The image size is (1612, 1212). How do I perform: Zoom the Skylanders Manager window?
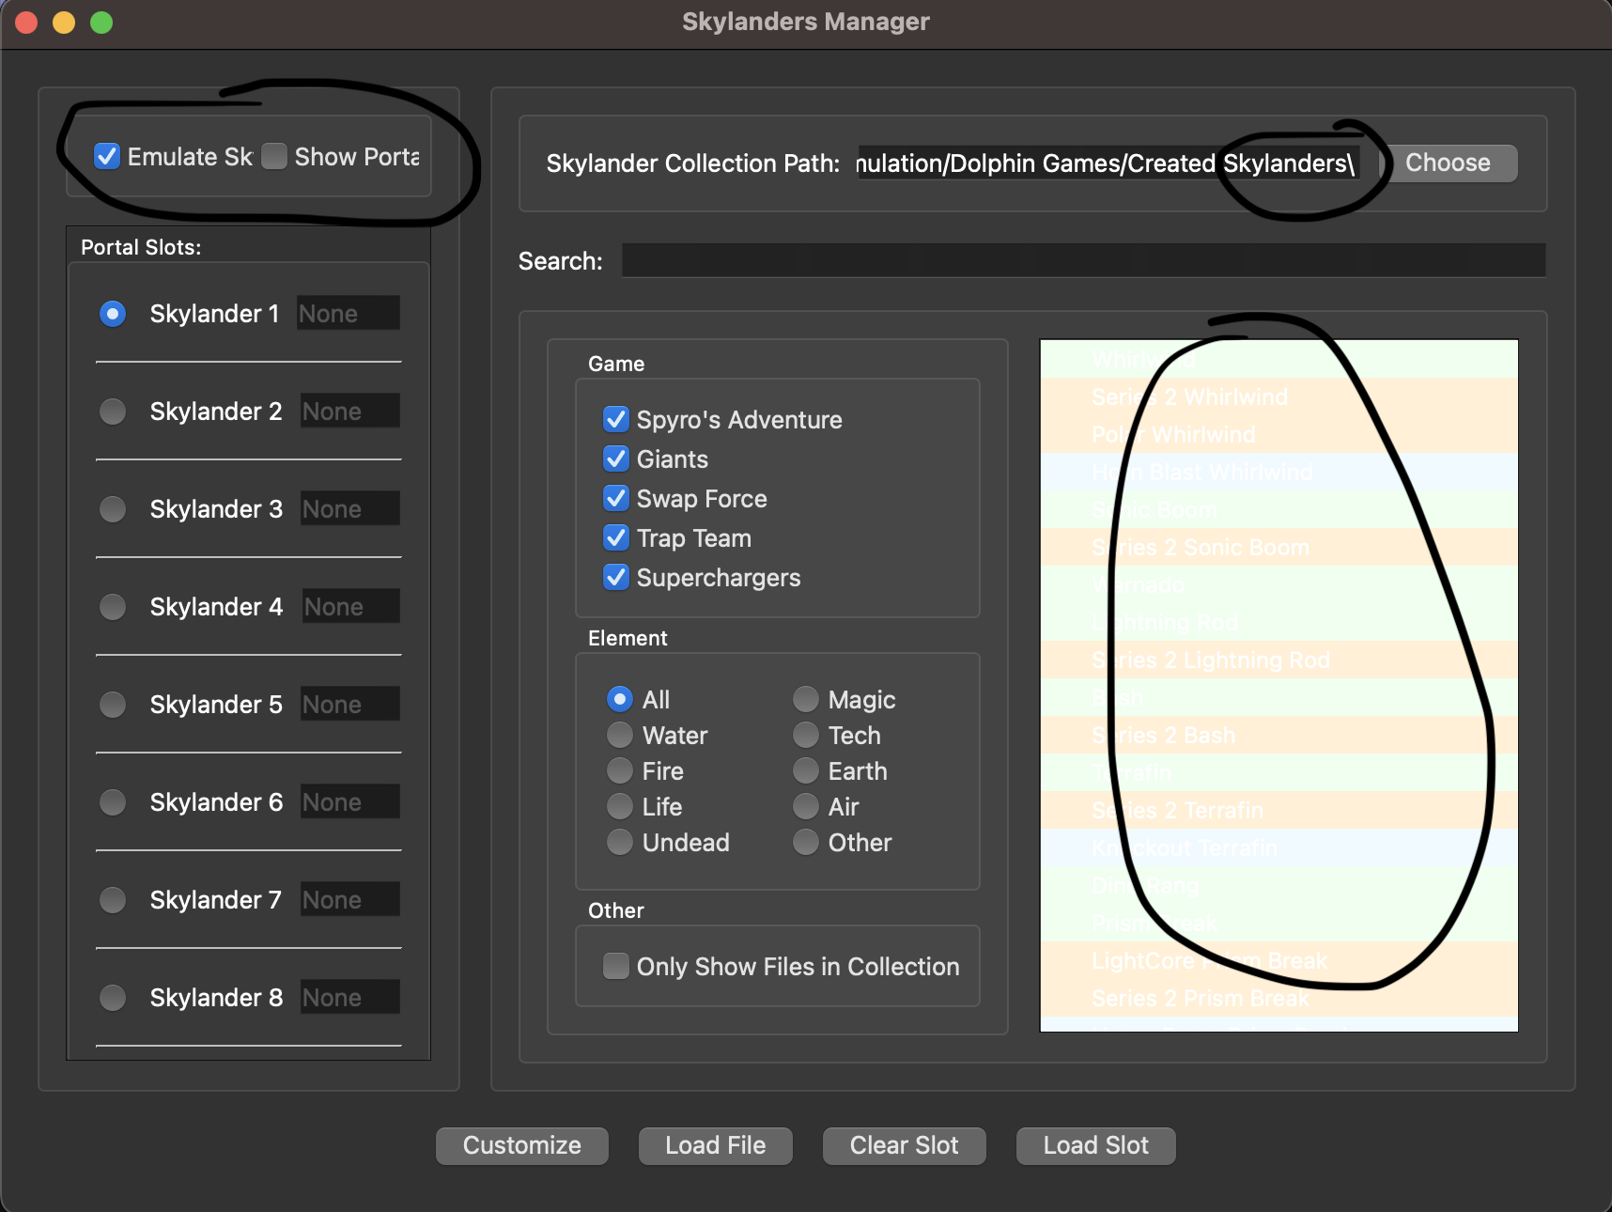point(101,22)
